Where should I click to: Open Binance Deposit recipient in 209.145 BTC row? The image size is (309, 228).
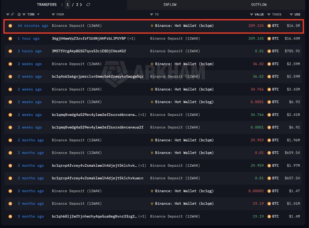175,39
